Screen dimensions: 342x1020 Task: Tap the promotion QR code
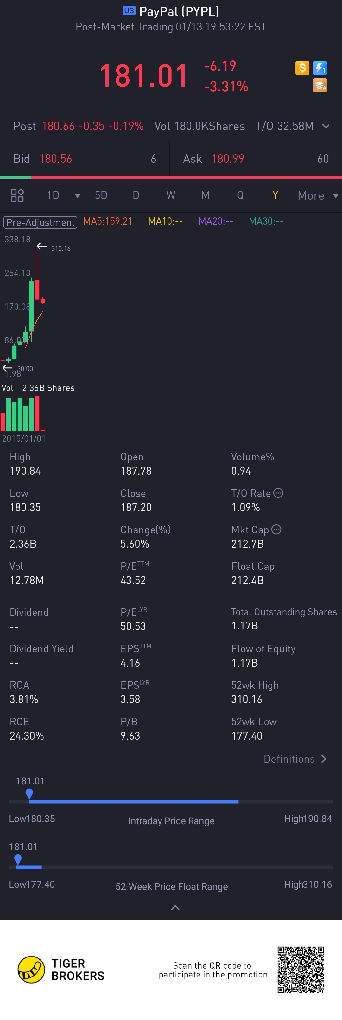click(301, 969)
